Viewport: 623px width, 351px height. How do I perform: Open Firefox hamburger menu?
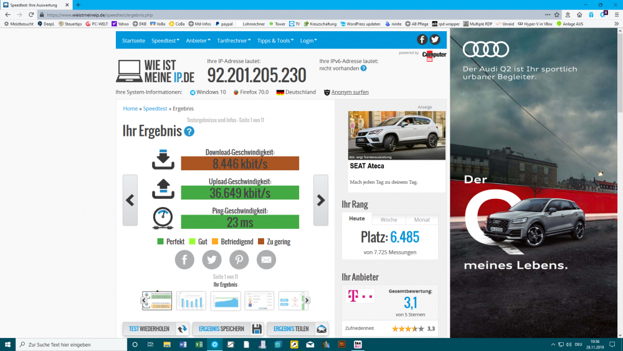coord(617,15)
